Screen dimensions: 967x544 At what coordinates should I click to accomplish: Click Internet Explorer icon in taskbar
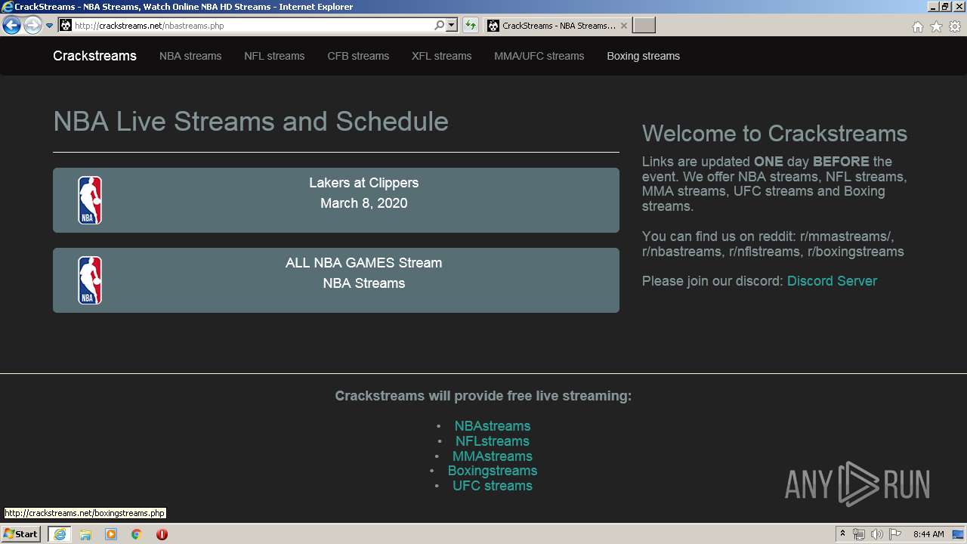60,534
